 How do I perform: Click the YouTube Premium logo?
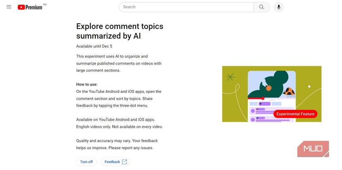(30, 7)
